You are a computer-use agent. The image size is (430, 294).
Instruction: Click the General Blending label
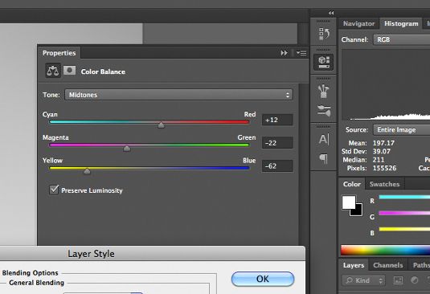pos(36,283)
